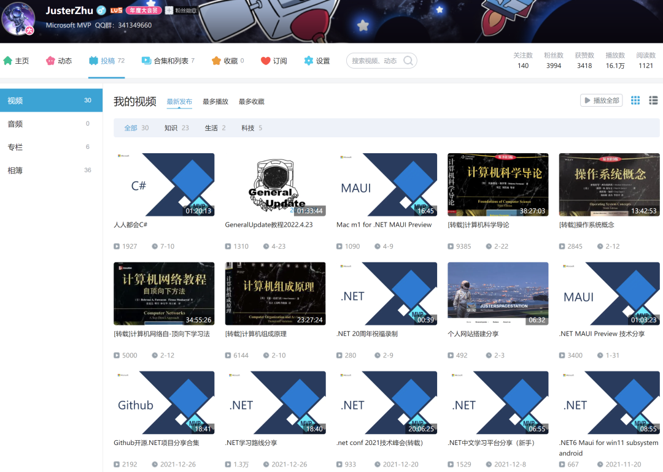Open the .NET 08:55 video thumbnail
The height and width of the screenshot is (472, 663).
tap(610, 402)
